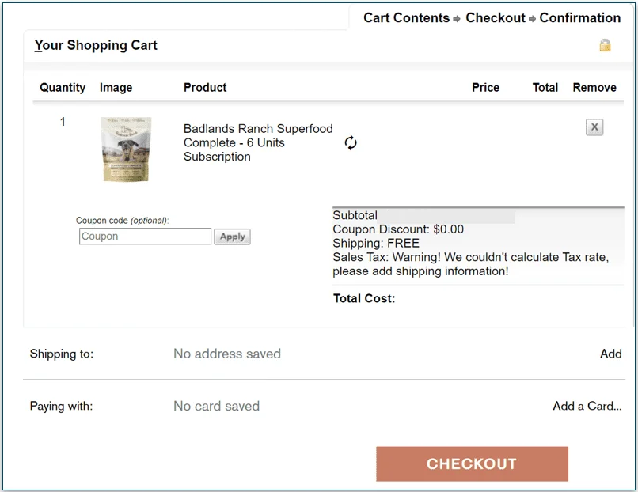Click the Price column header
This screenshot has width=638, height=492.
tap(485, 88)
